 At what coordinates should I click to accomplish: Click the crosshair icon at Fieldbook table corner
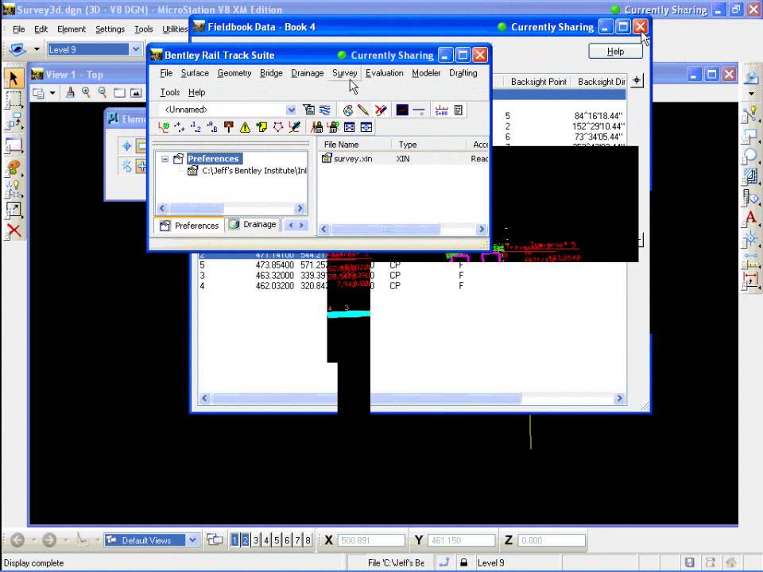637,81
